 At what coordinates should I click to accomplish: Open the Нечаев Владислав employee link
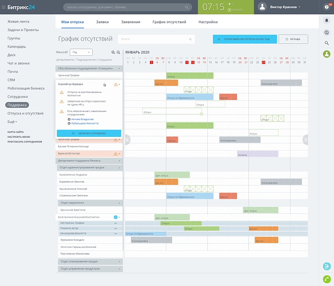click(83, 119)
